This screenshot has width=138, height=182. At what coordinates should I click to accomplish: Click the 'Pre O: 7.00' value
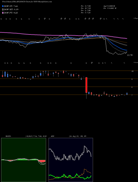[x=86, y=6]
